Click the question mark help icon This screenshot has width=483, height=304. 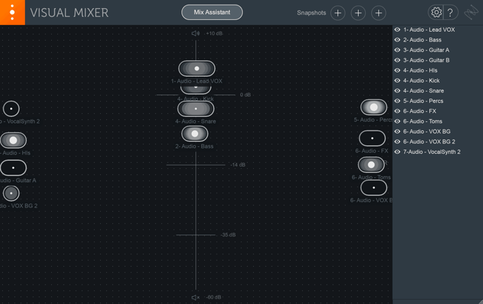pos(450,12)
